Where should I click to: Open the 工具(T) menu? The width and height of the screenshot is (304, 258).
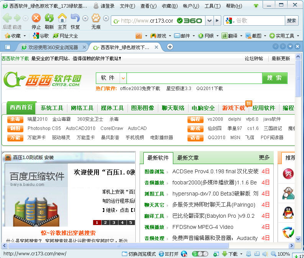tap(212, 6)
